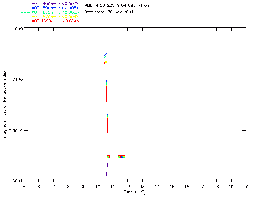Click the x-axis label 5
This screenshot has width=253, height=202.
click(x=24, y=187)
